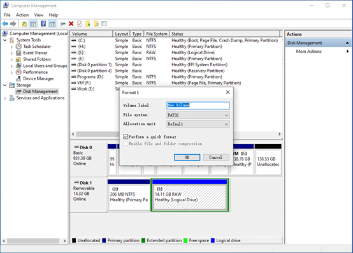Expand Local Users and Groups arrow

click(x=11, y=66)
